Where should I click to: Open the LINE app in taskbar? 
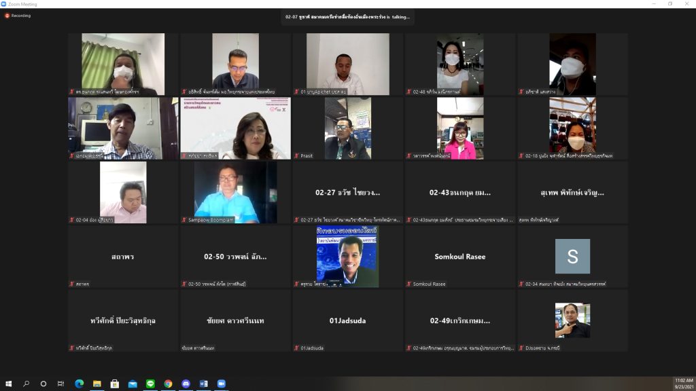(x=150, y=384)
